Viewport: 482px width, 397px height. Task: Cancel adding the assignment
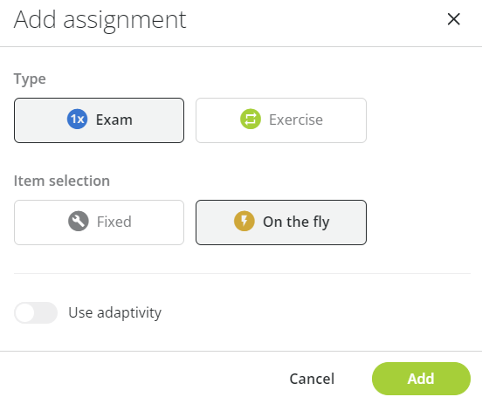[x=312, y=379]
